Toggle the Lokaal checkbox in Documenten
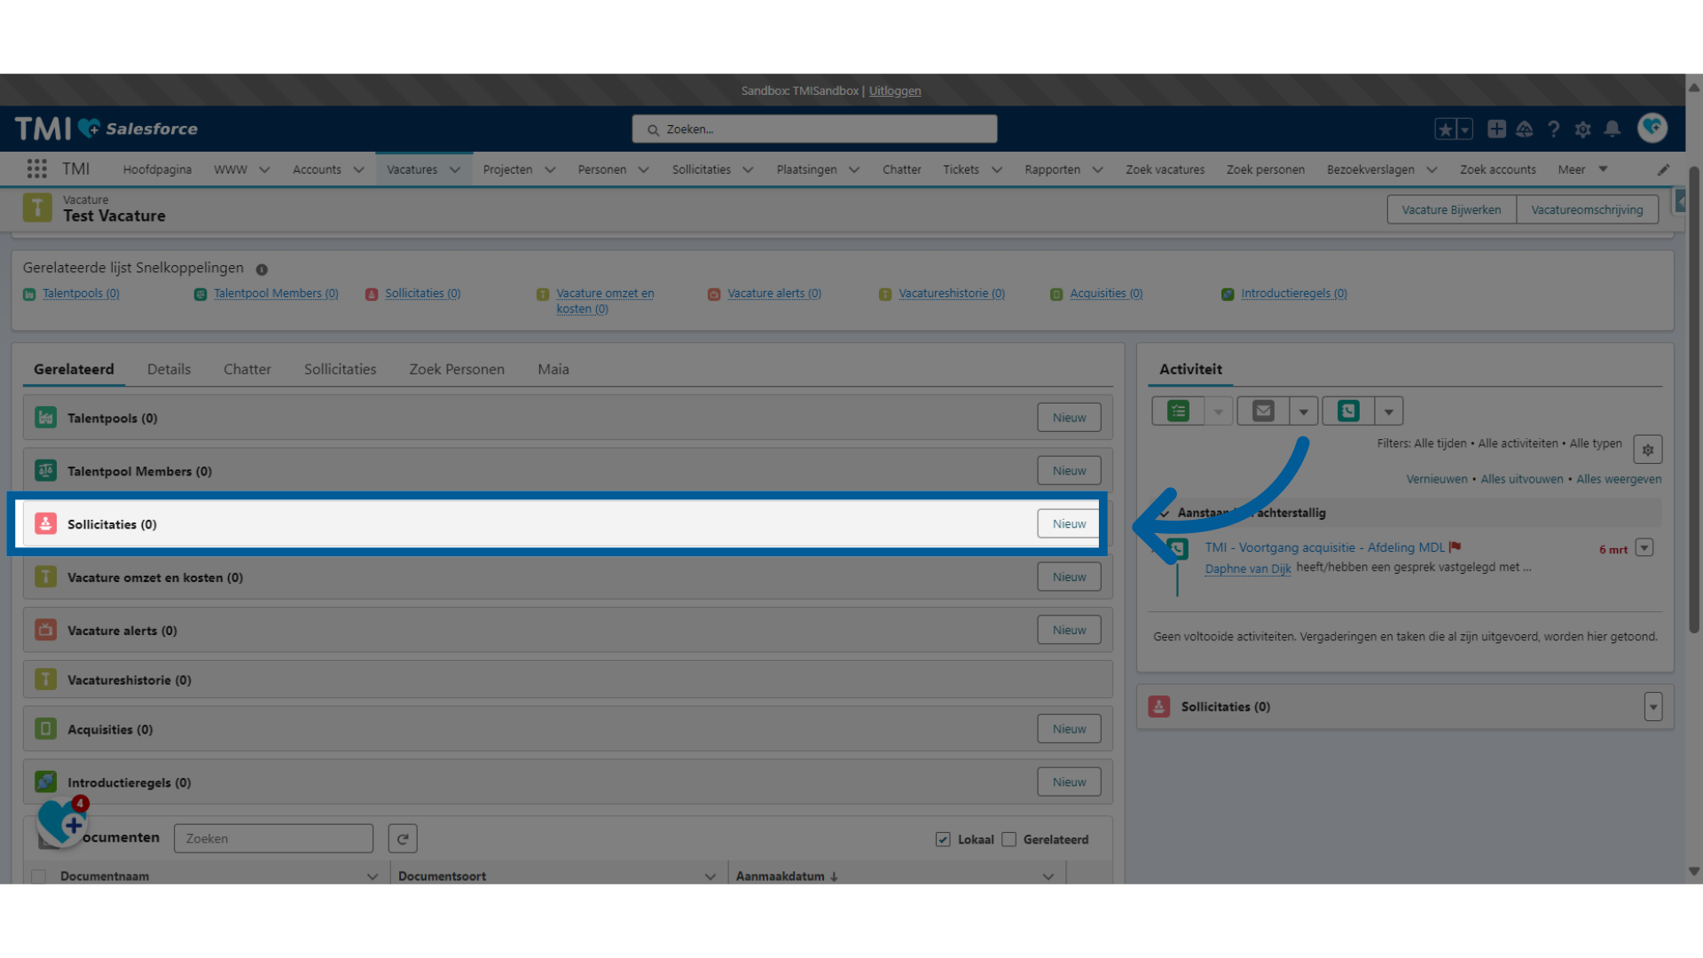1703x958 pixels. tap(943, 838)
